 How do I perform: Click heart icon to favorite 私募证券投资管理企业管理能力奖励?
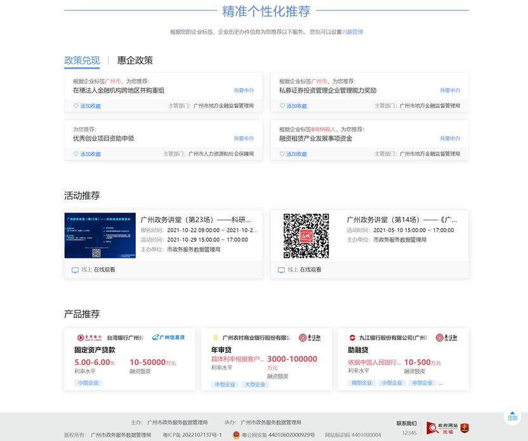(x=282, y=106)
